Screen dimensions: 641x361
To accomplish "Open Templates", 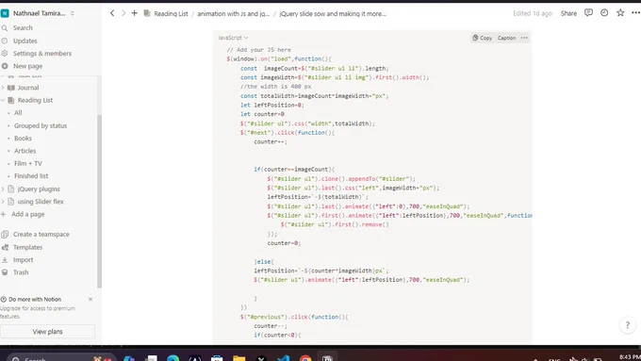I will (x=27, y=247).
